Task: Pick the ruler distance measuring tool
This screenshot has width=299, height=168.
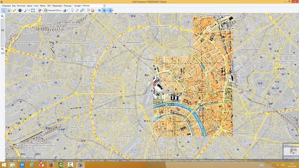Action: pyautogui.click(x=14, y=10)
